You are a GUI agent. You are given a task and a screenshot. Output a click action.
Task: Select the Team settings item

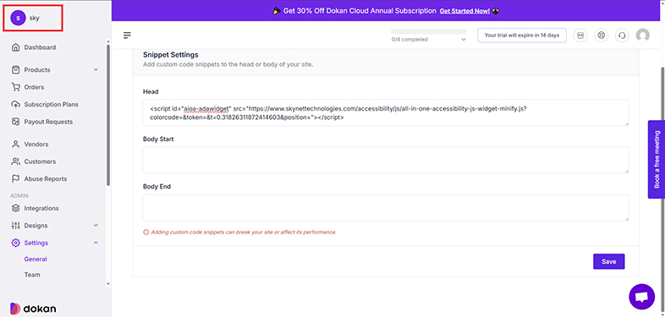(x=32, y=275)
